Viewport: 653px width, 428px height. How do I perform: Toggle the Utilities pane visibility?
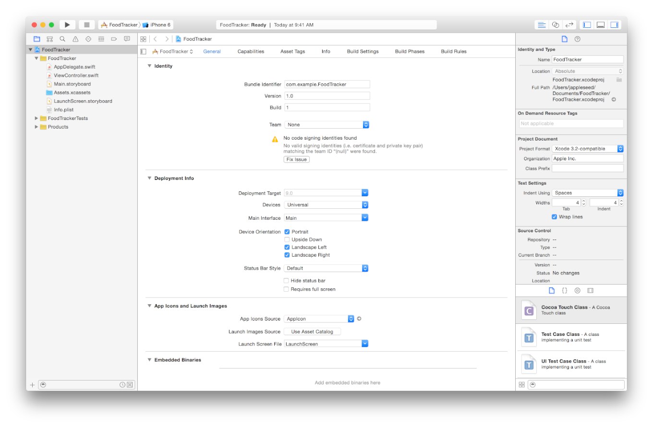tap(615, 25)
